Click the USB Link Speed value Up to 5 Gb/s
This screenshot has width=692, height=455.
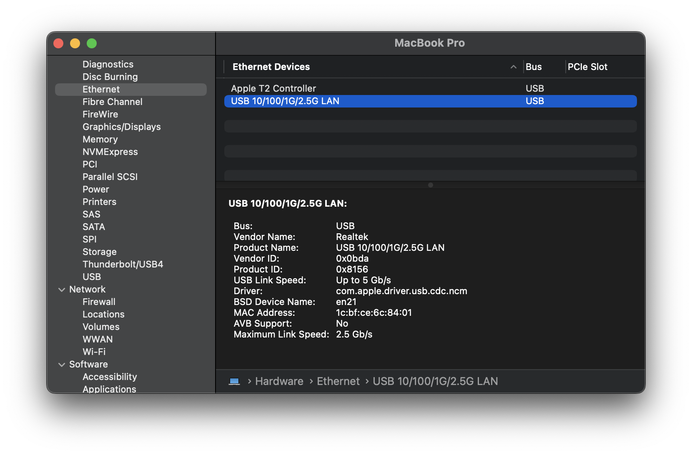click(364, 280)
